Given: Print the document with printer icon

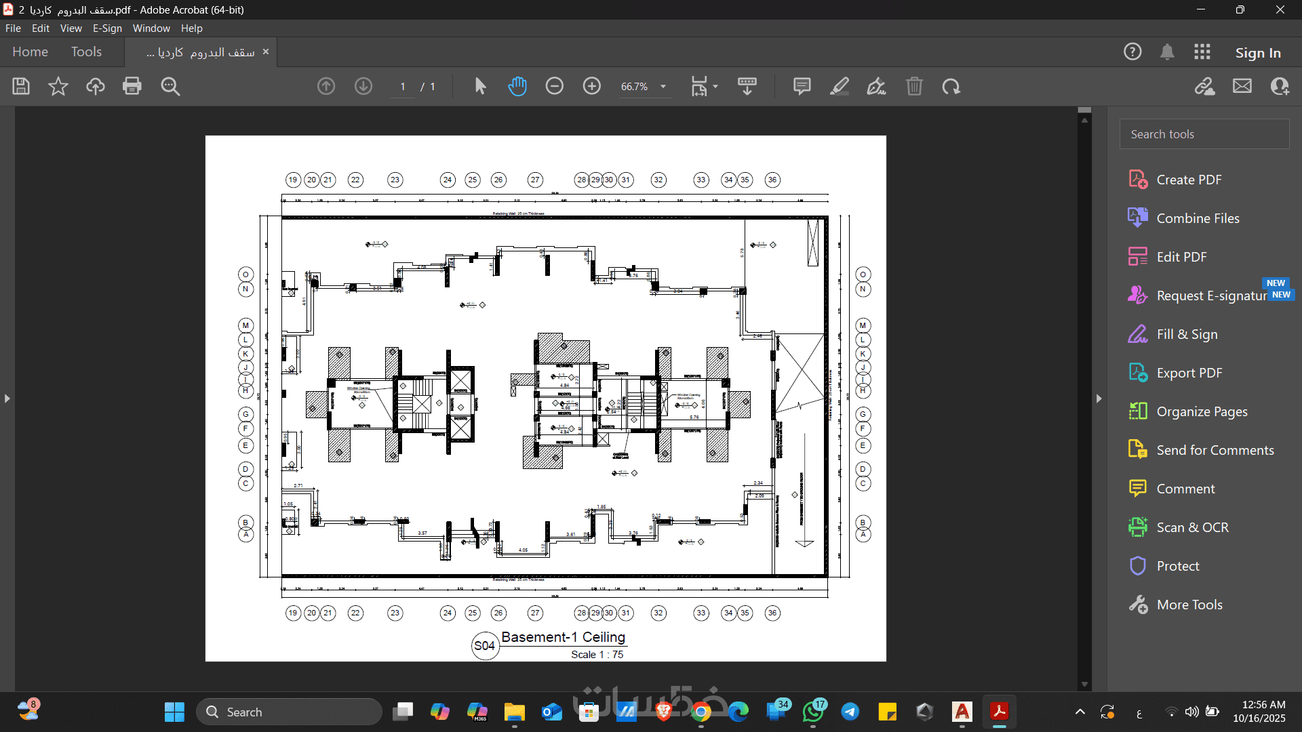Looking at the screenshot, I should [x=132, y=87].
